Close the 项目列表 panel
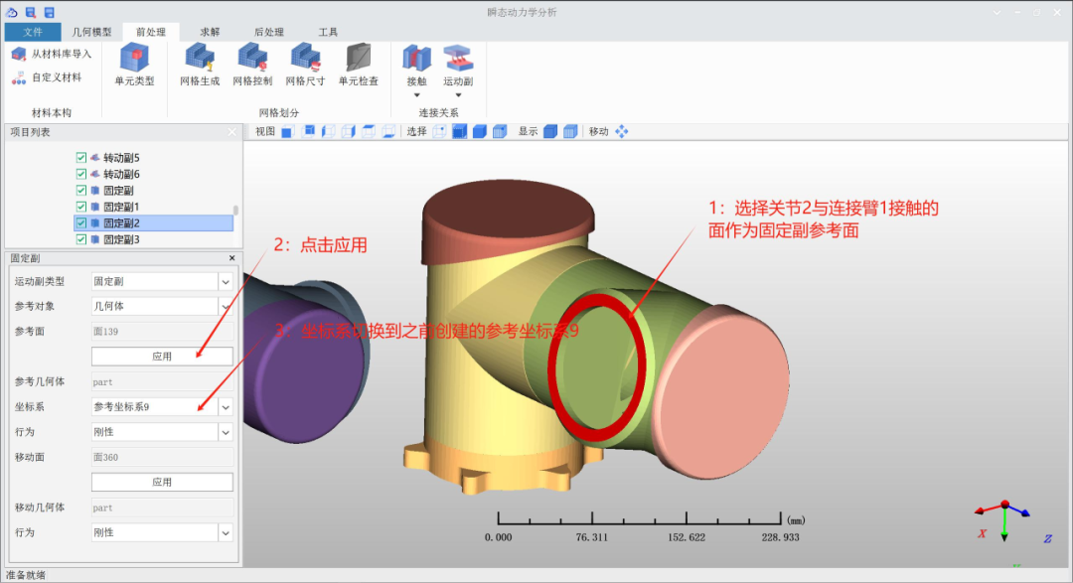The image size is (1073, 583). (x=231, y=132)
